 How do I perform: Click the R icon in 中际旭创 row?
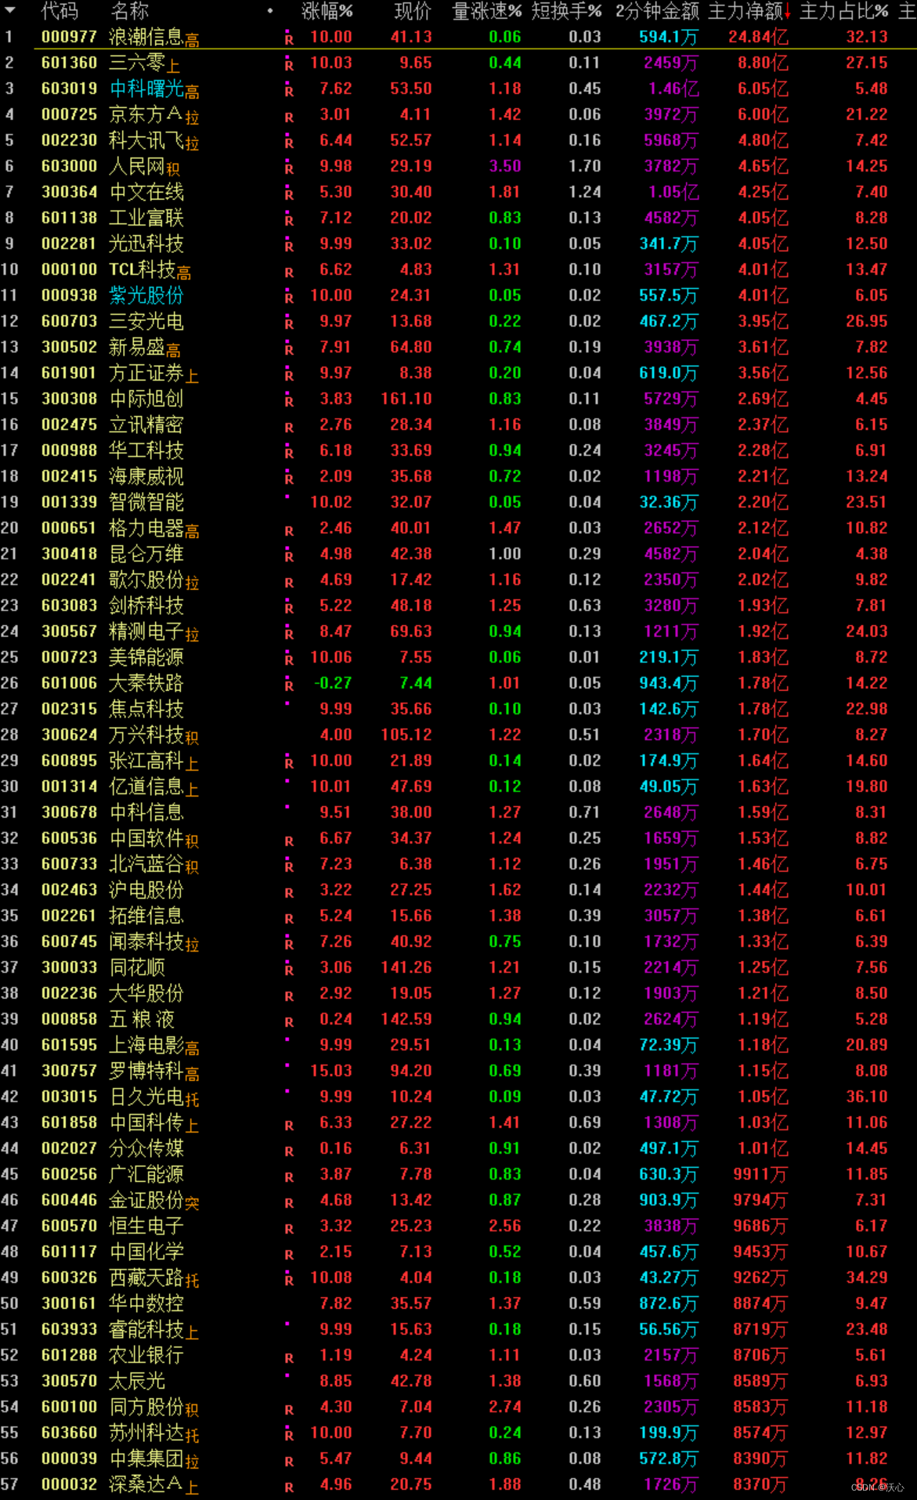pyautogui.click(x=289, y=400)
